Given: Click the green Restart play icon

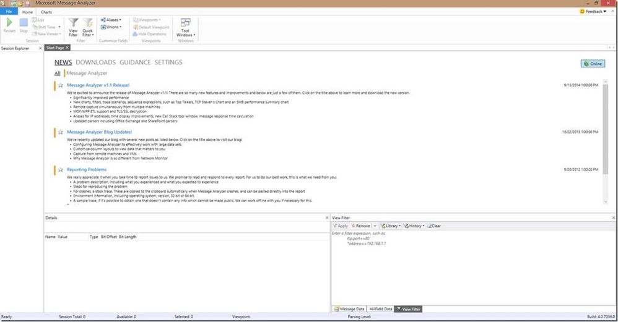Looking at the screenshot, I should tap(9, 22).
